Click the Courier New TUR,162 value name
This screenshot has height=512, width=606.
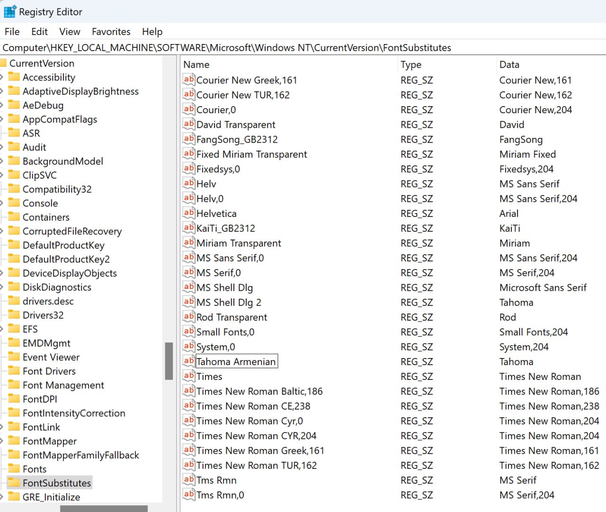pos(243,95)
